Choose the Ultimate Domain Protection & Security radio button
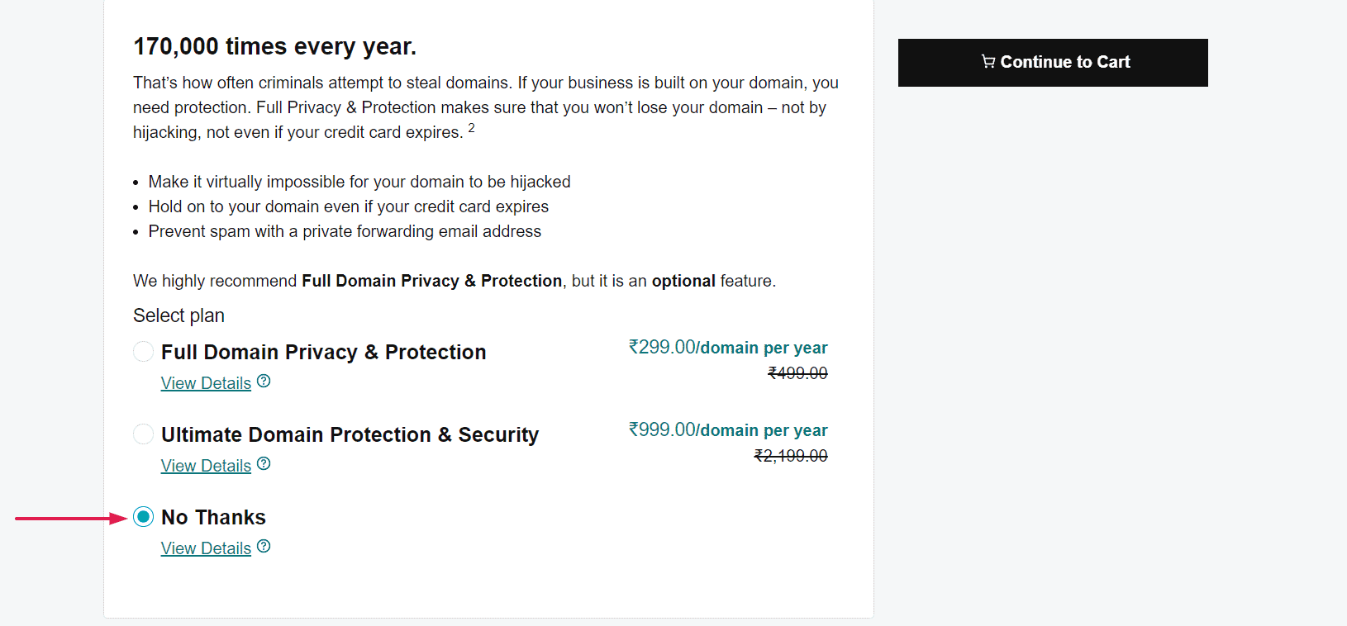 (x=143, y=434)
